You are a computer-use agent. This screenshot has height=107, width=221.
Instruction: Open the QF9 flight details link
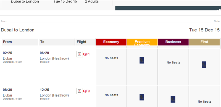tap(86, 91)
